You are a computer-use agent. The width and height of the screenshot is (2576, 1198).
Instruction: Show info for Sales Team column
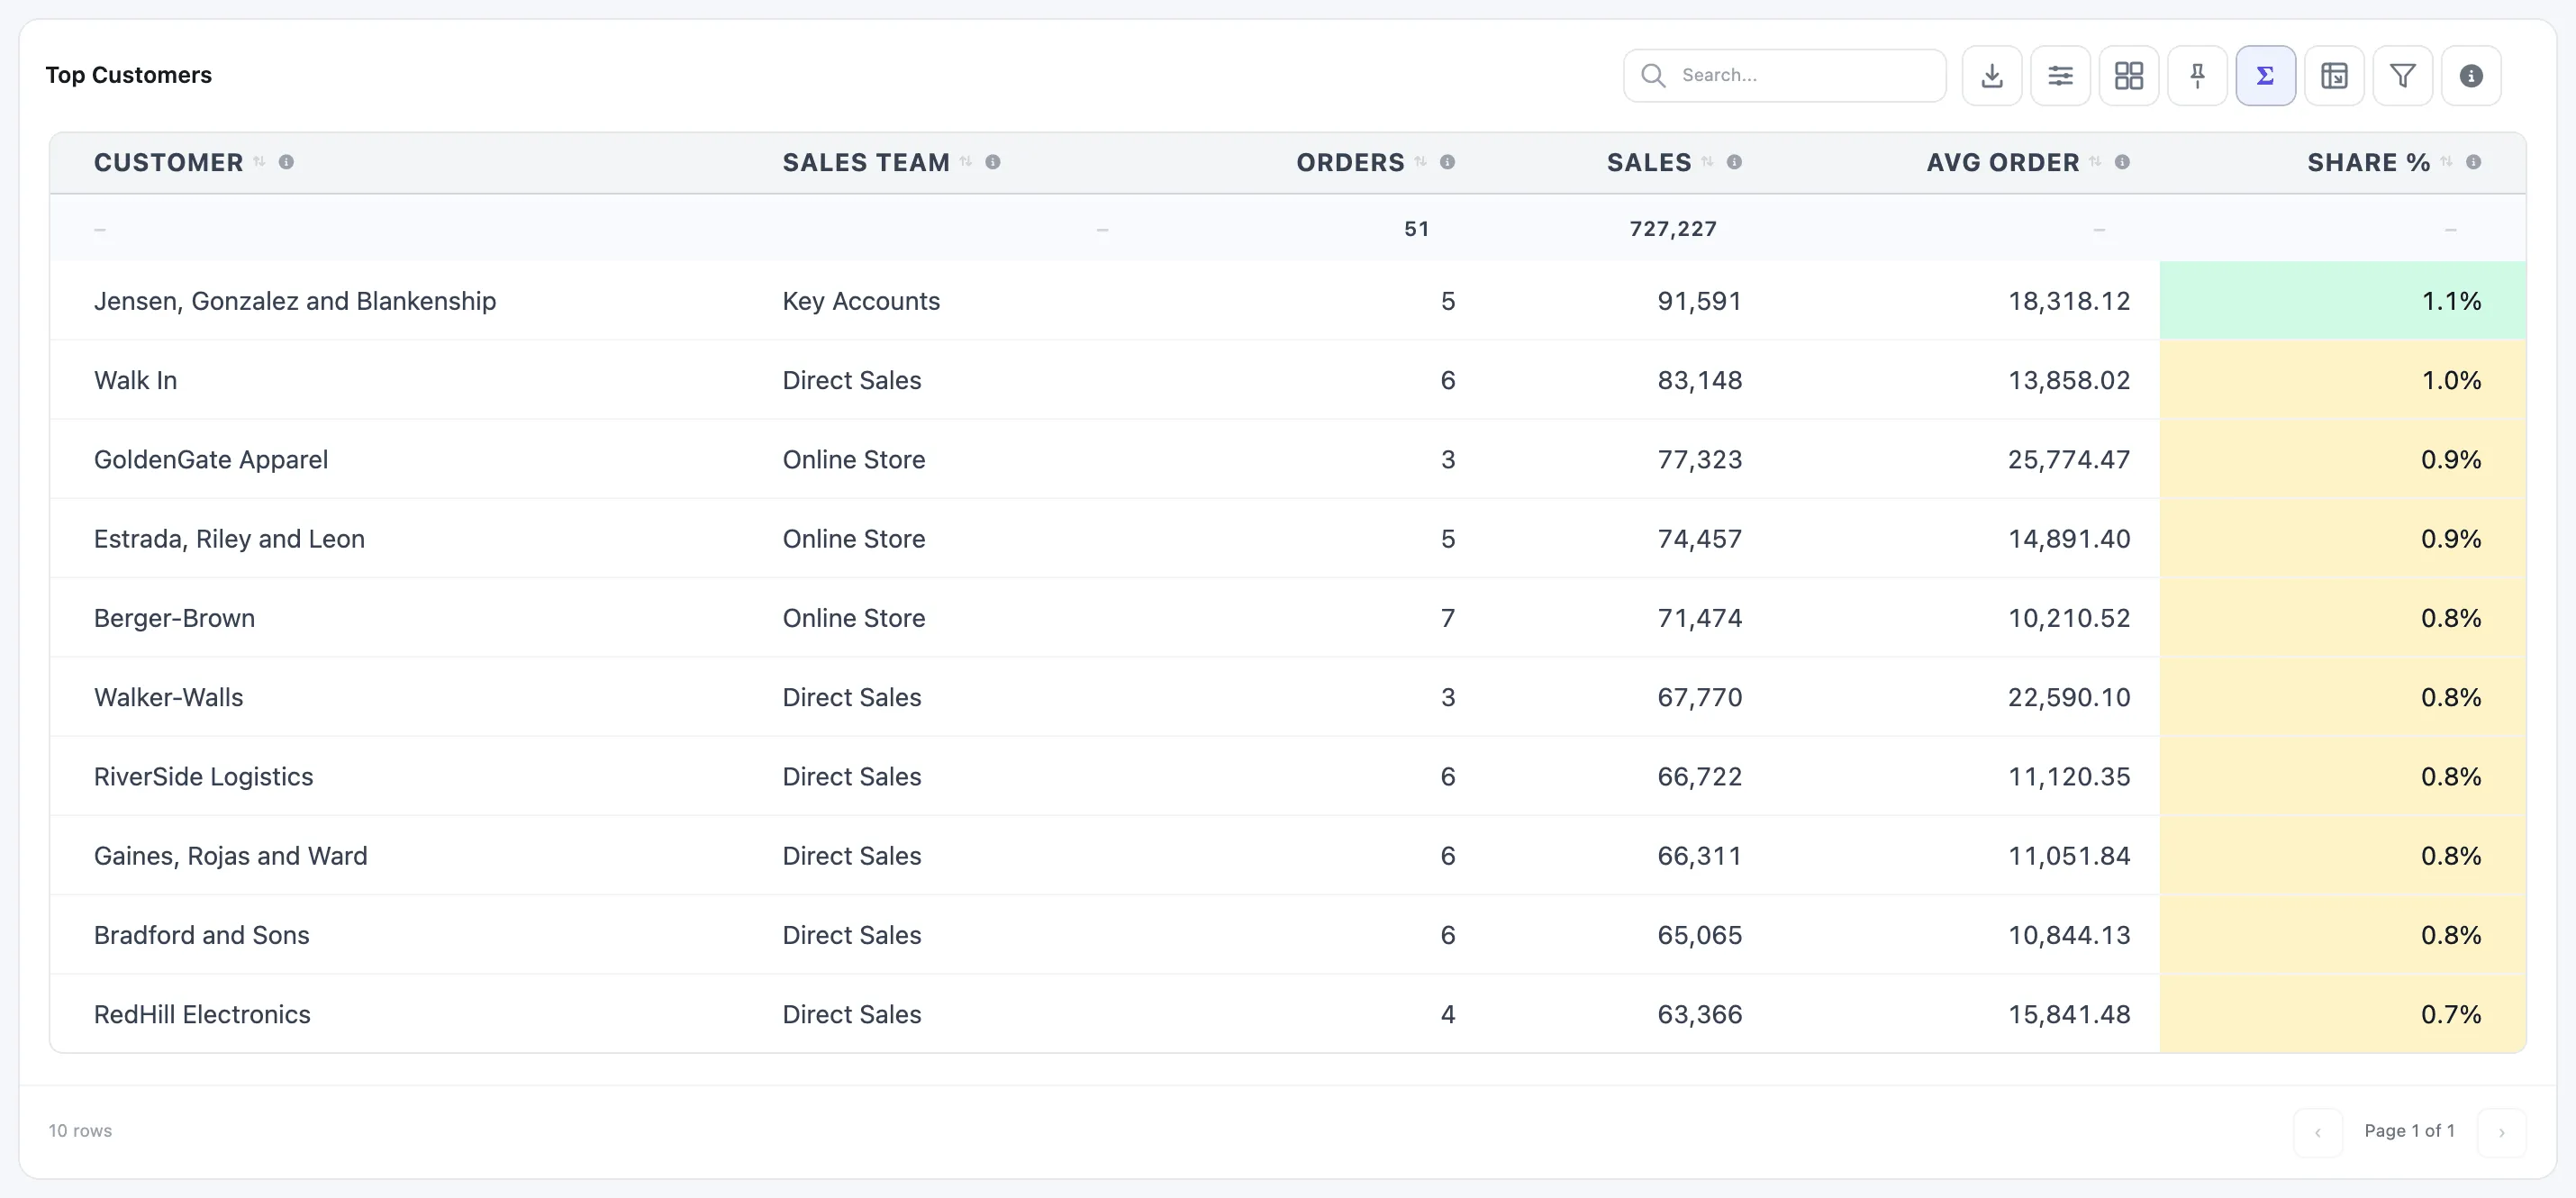[x=992, y=161]
